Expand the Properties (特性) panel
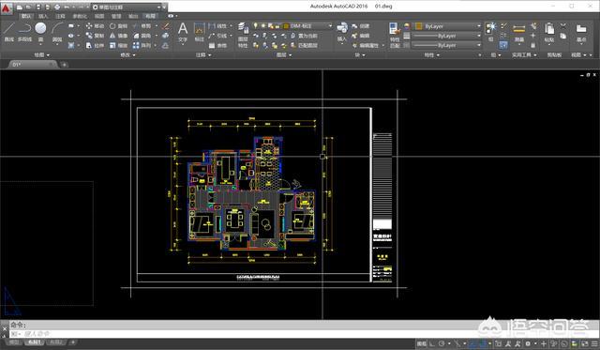Image resolution: width=600 pixels, height=350 pixels. pos(431,55)
